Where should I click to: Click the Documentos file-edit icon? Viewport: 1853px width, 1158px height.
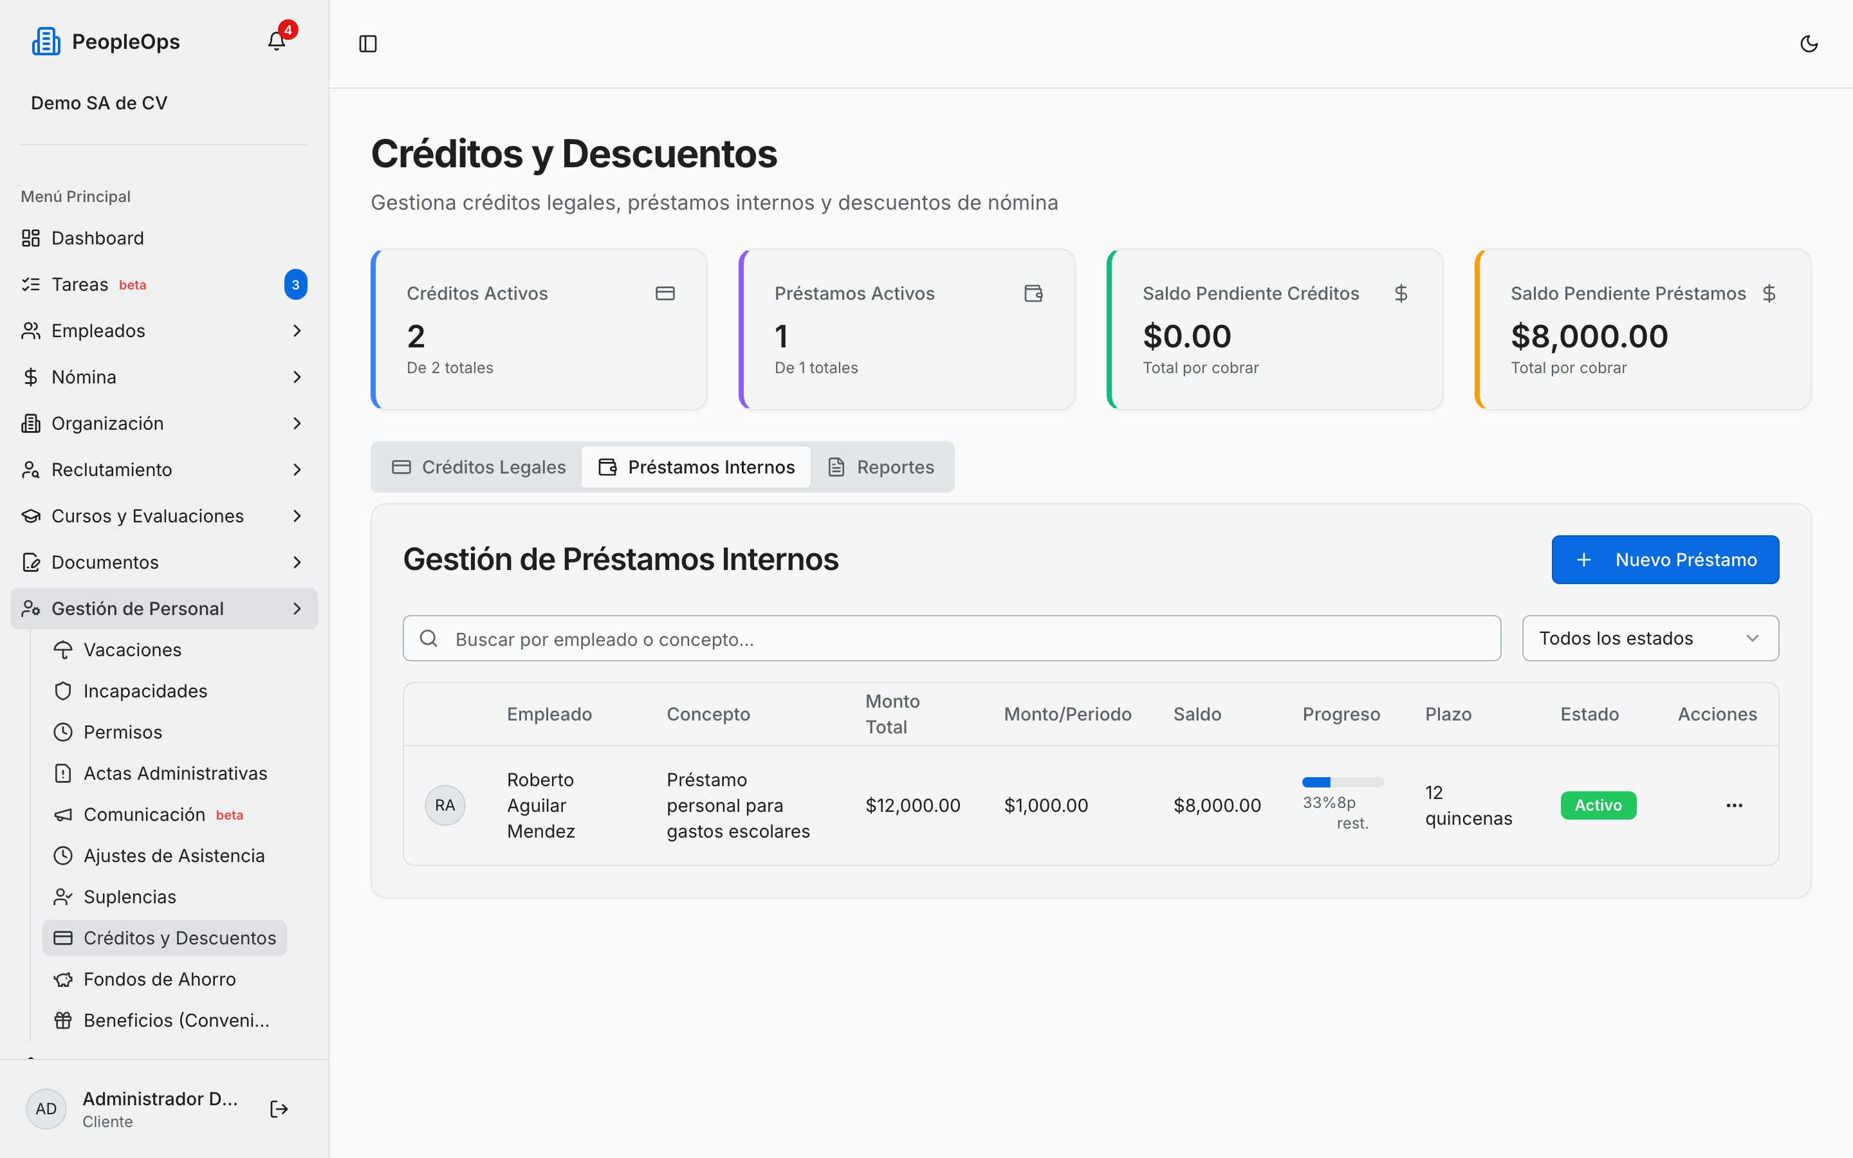point(31,562)
